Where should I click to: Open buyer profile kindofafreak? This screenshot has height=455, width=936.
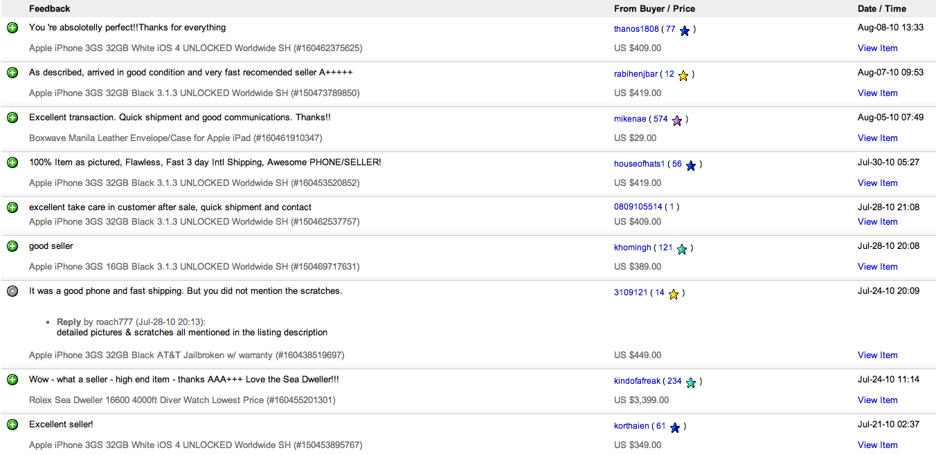[x=638, y=381]
